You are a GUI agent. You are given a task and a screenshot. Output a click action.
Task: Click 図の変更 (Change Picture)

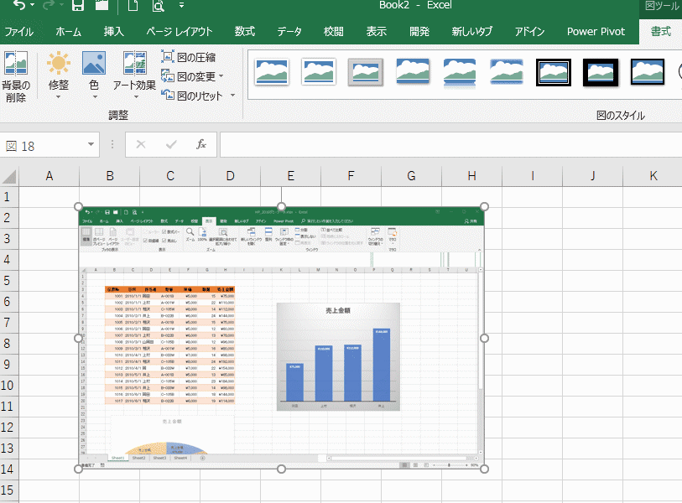pos(189,76)
